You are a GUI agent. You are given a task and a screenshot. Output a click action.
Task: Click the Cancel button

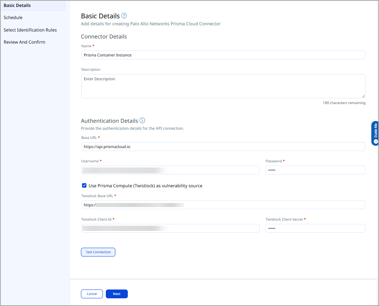pyautogui.click(x=92, y=294)
